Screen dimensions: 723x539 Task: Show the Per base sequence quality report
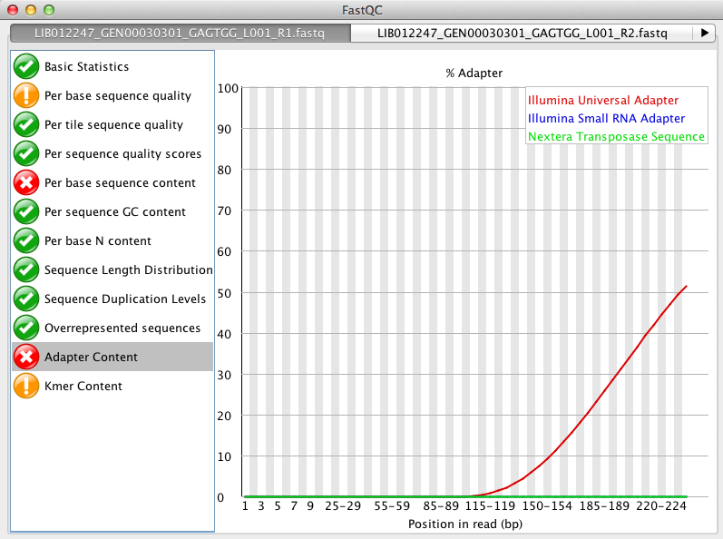(112, 95)
